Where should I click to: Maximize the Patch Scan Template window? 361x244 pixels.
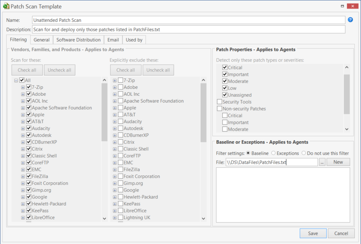point(342,6)
